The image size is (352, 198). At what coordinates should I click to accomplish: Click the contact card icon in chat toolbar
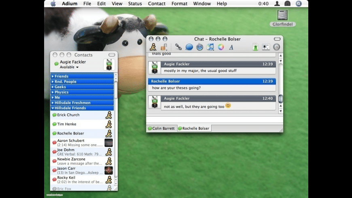point(266,47)
